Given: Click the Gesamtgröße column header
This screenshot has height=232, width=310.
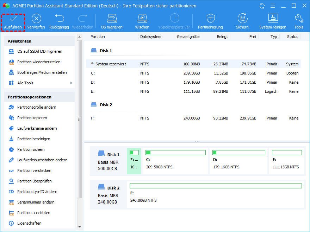Looking at the screenshot, I should (x=188, y=37).
